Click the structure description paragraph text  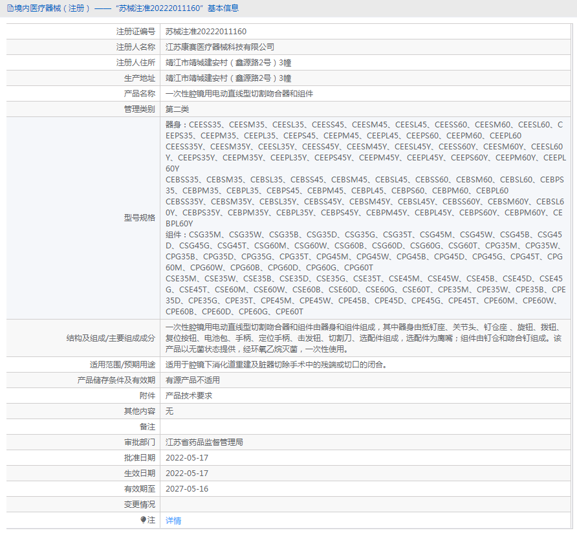[x=364, y=338]
